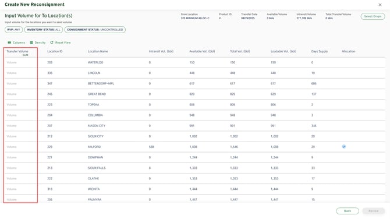
Task: Click the volume input for SIOUX FALLS
Action: pyautogui.click(x=20, y=168)
